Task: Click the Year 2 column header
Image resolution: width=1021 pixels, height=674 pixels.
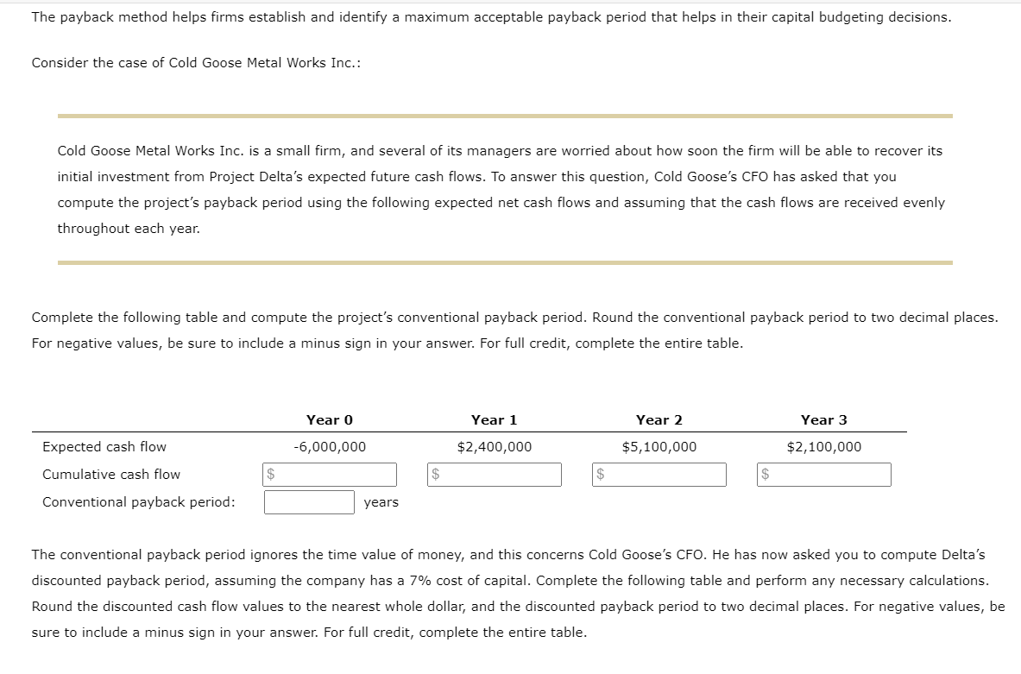Action: point(659,419)
